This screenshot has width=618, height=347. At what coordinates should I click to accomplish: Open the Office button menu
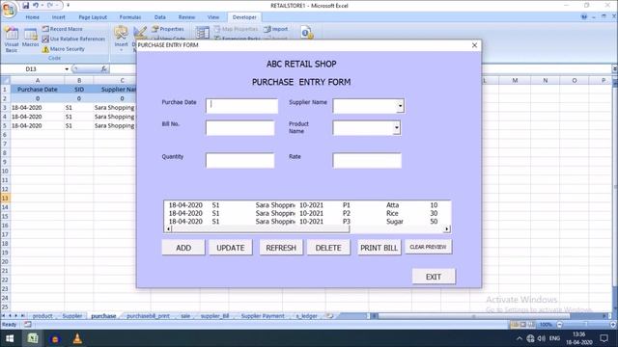[x=9, y=9]
